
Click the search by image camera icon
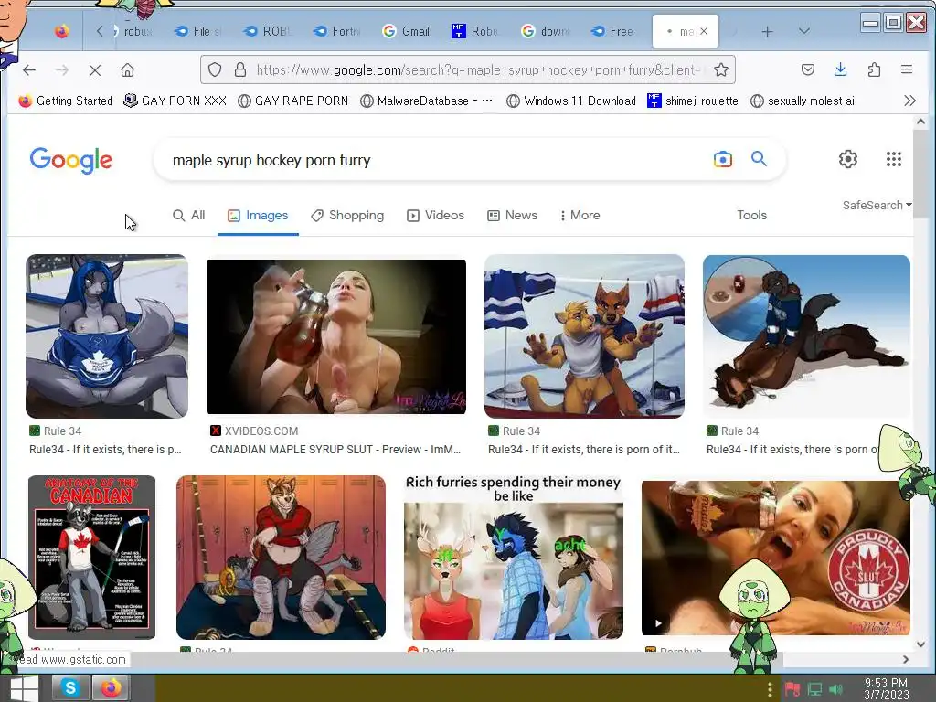pos(722,159)
